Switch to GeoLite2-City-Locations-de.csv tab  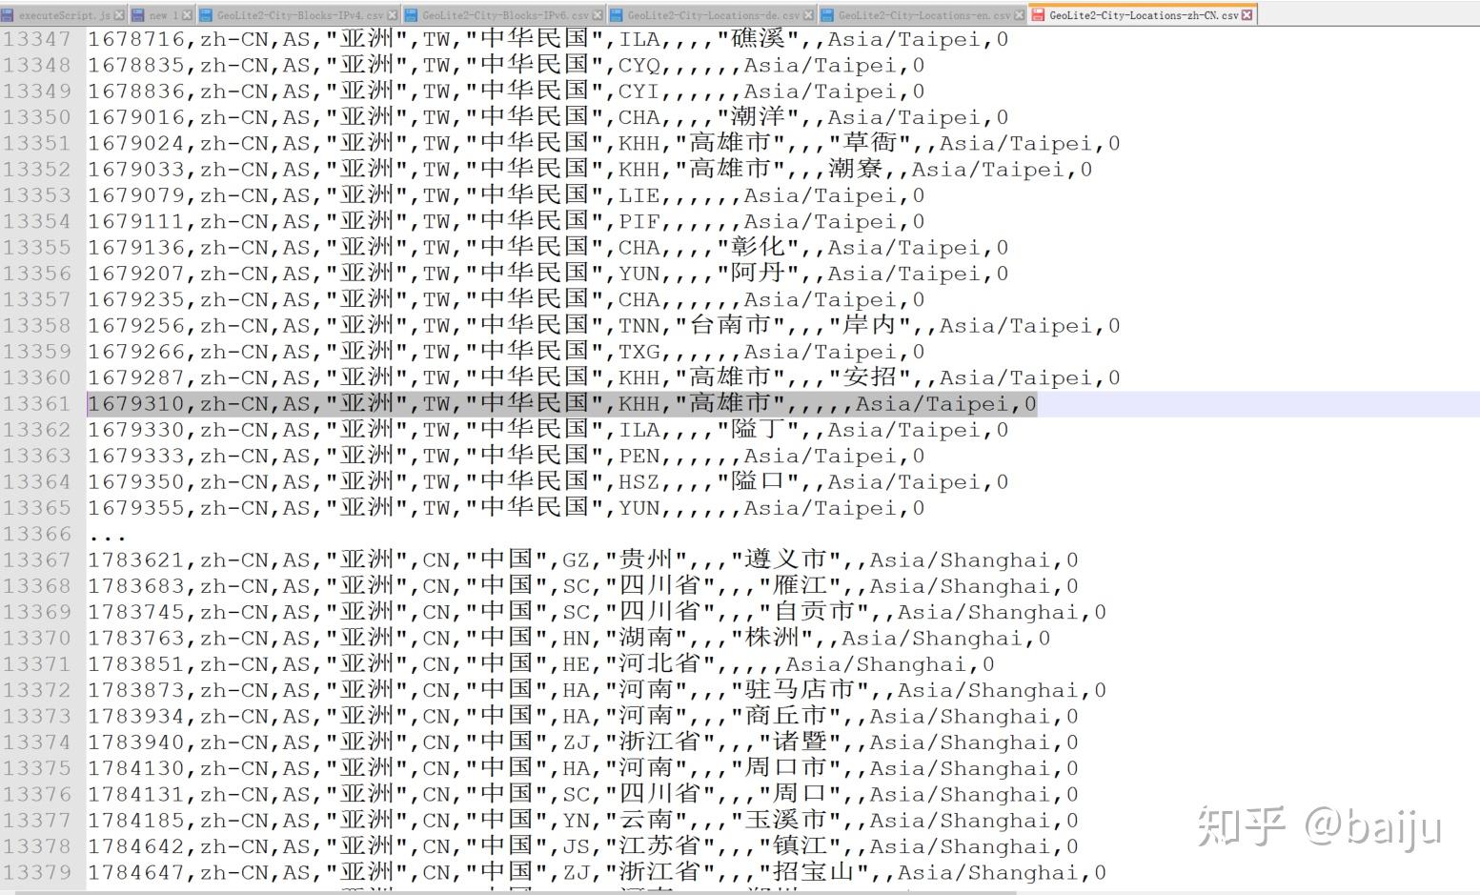pyautogui.click(x=713, y=15)
